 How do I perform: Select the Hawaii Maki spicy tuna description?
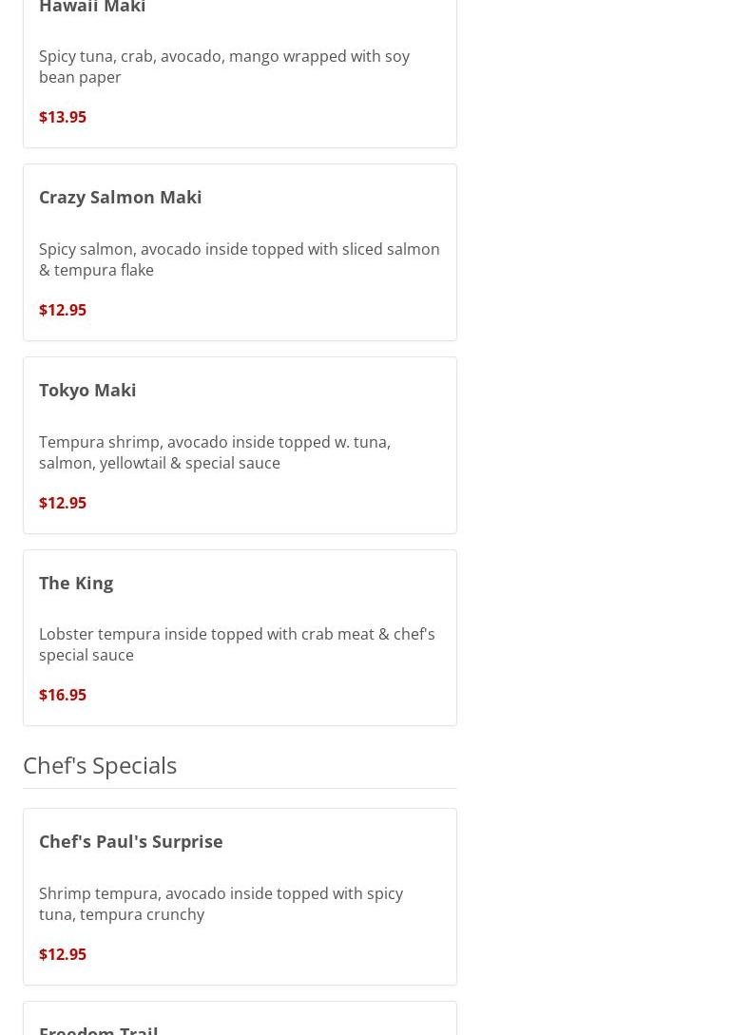tap(223, 67)
